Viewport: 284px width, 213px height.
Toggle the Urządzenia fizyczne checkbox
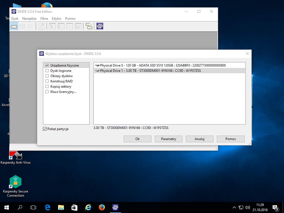pos(47,65)
